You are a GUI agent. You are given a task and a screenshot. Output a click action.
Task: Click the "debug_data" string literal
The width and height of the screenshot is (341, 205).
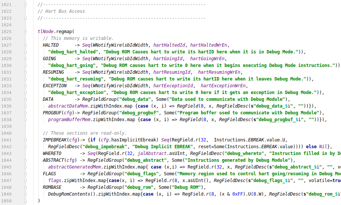click(135, 99)
